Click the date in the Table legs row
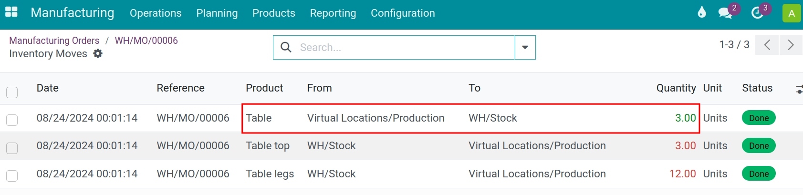803x195 pixels. [87, 174]
